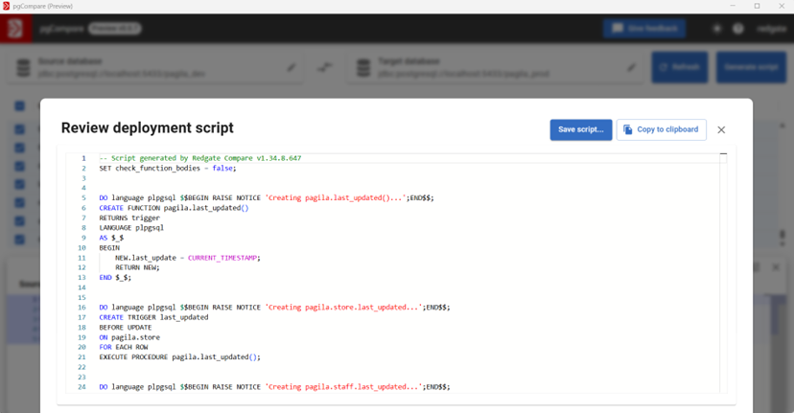Click the red pgCompare logo
The width and height of the screenshot is (794, 413).
pyautogui.click(x=14, y=29)
